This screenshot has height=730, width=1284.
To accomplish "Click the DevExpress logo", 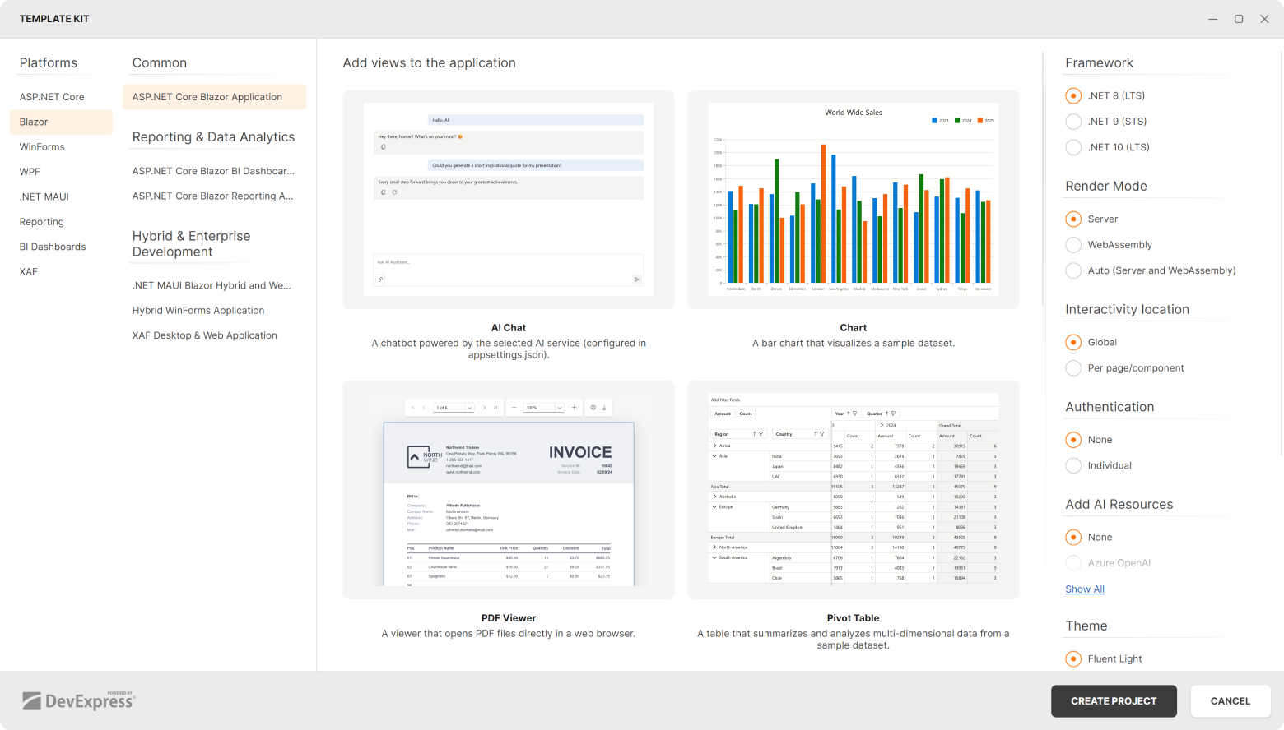I will click(78, 700).
